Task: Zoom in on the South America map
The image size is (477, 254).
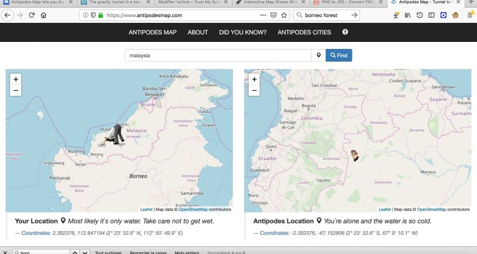Action: click(x=254, y=79)
